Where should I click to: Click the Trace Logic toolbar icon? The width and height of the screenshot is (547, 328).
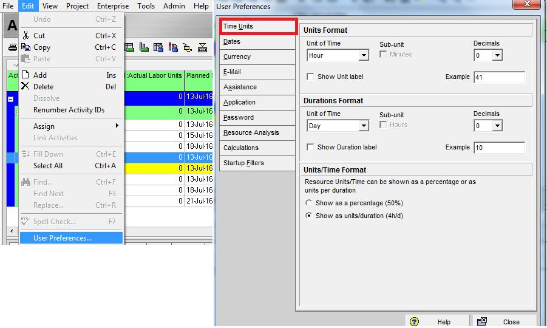[x=188, y=47]
